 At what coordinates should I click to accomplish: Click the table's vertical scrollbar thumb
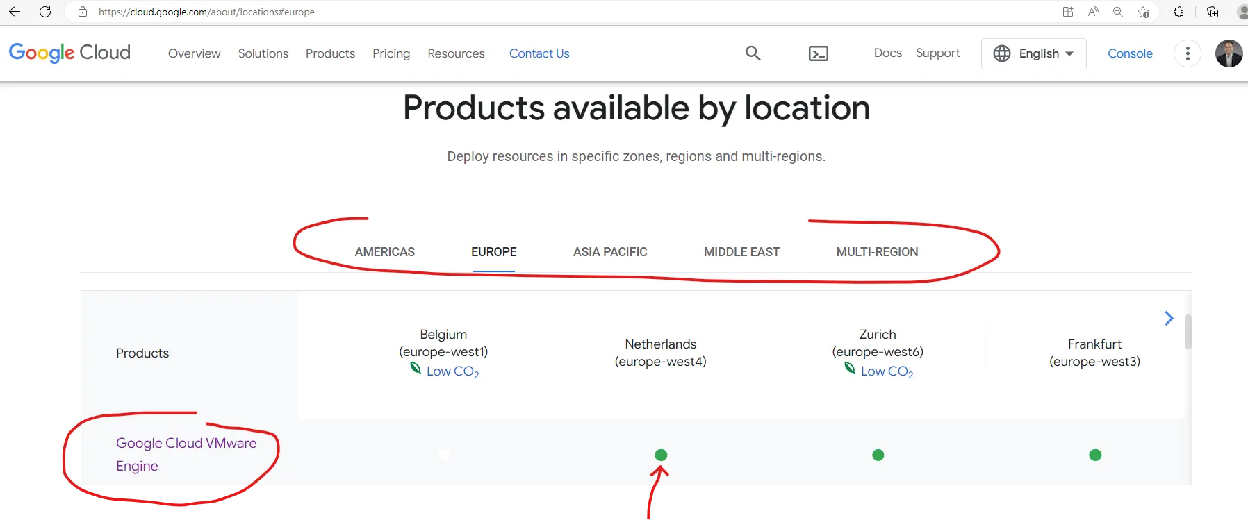pos(1188,332)
